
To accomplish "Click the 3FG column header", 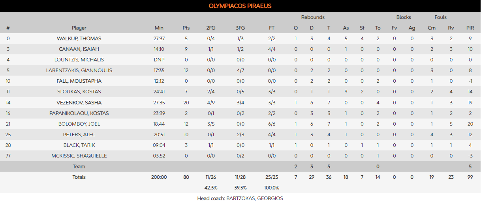I will tap(240, 28).
